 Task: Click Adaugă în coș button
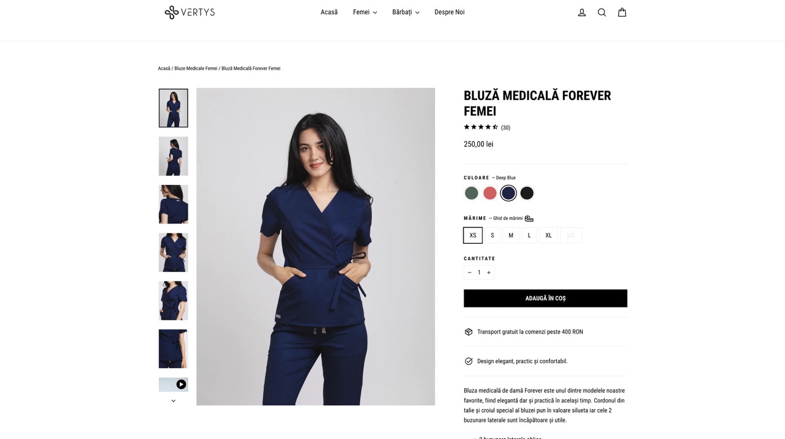545,298
